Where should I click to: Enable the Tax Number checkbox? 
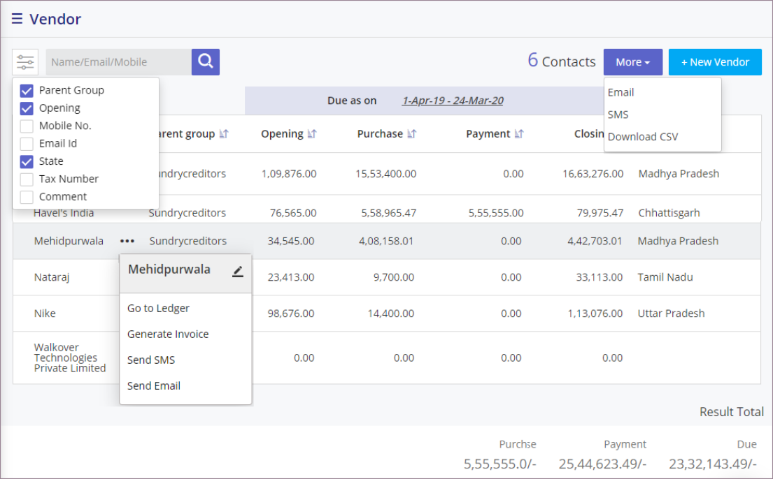27,179
